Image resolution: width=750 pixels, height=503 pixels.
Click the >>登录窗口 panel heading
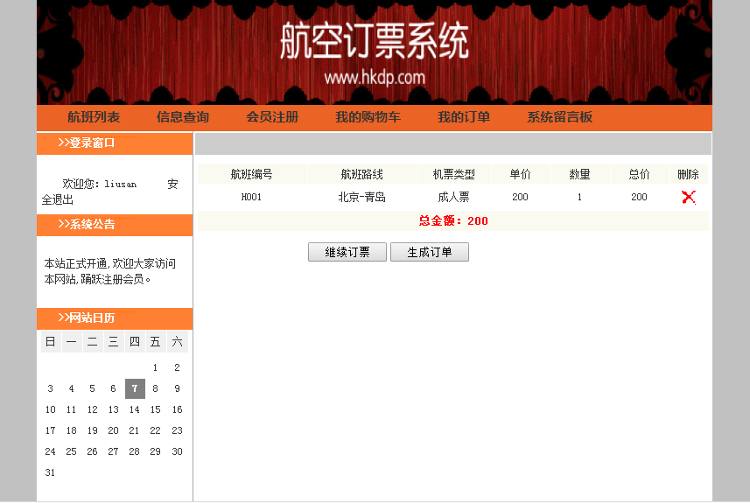[x=87, y=143]
